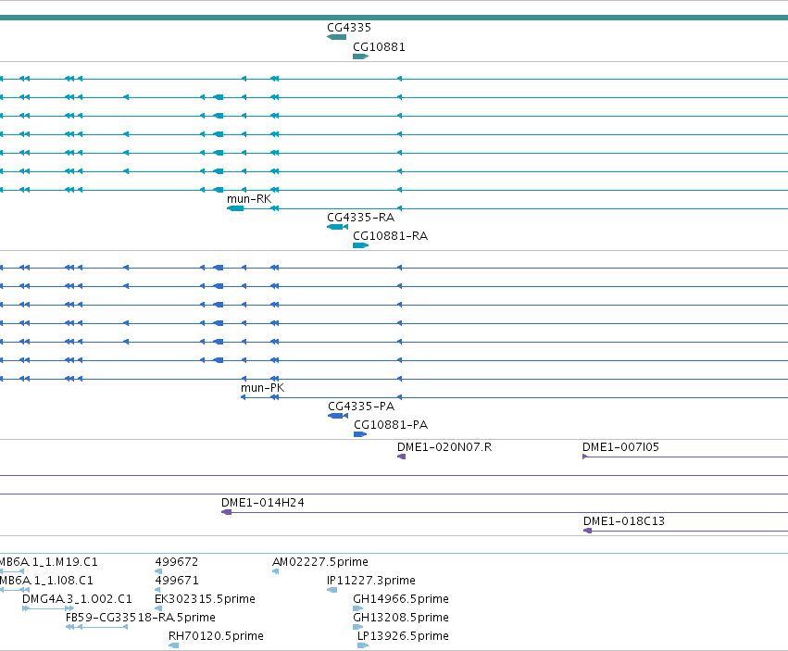Select the GH14966.5prime EST label

pos(401,599)
